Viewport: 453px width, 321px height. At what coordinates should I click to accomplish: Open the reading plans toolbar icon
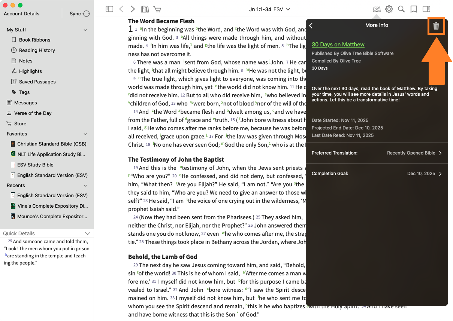377,9
